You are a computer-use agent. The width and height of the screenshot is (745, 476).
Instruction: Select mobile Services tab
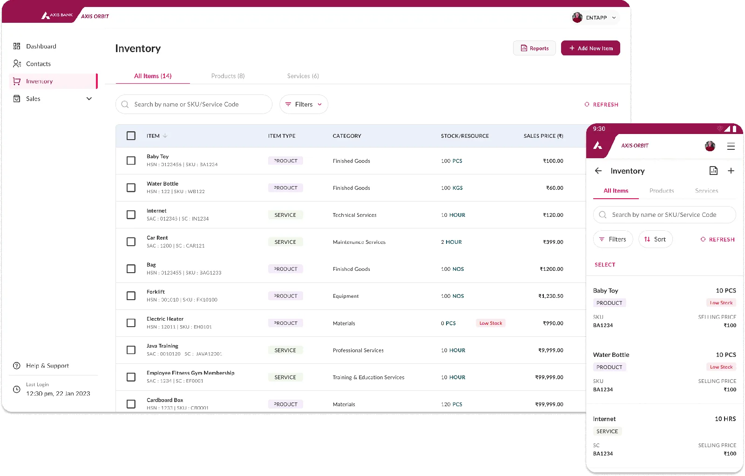click(706, 191)
